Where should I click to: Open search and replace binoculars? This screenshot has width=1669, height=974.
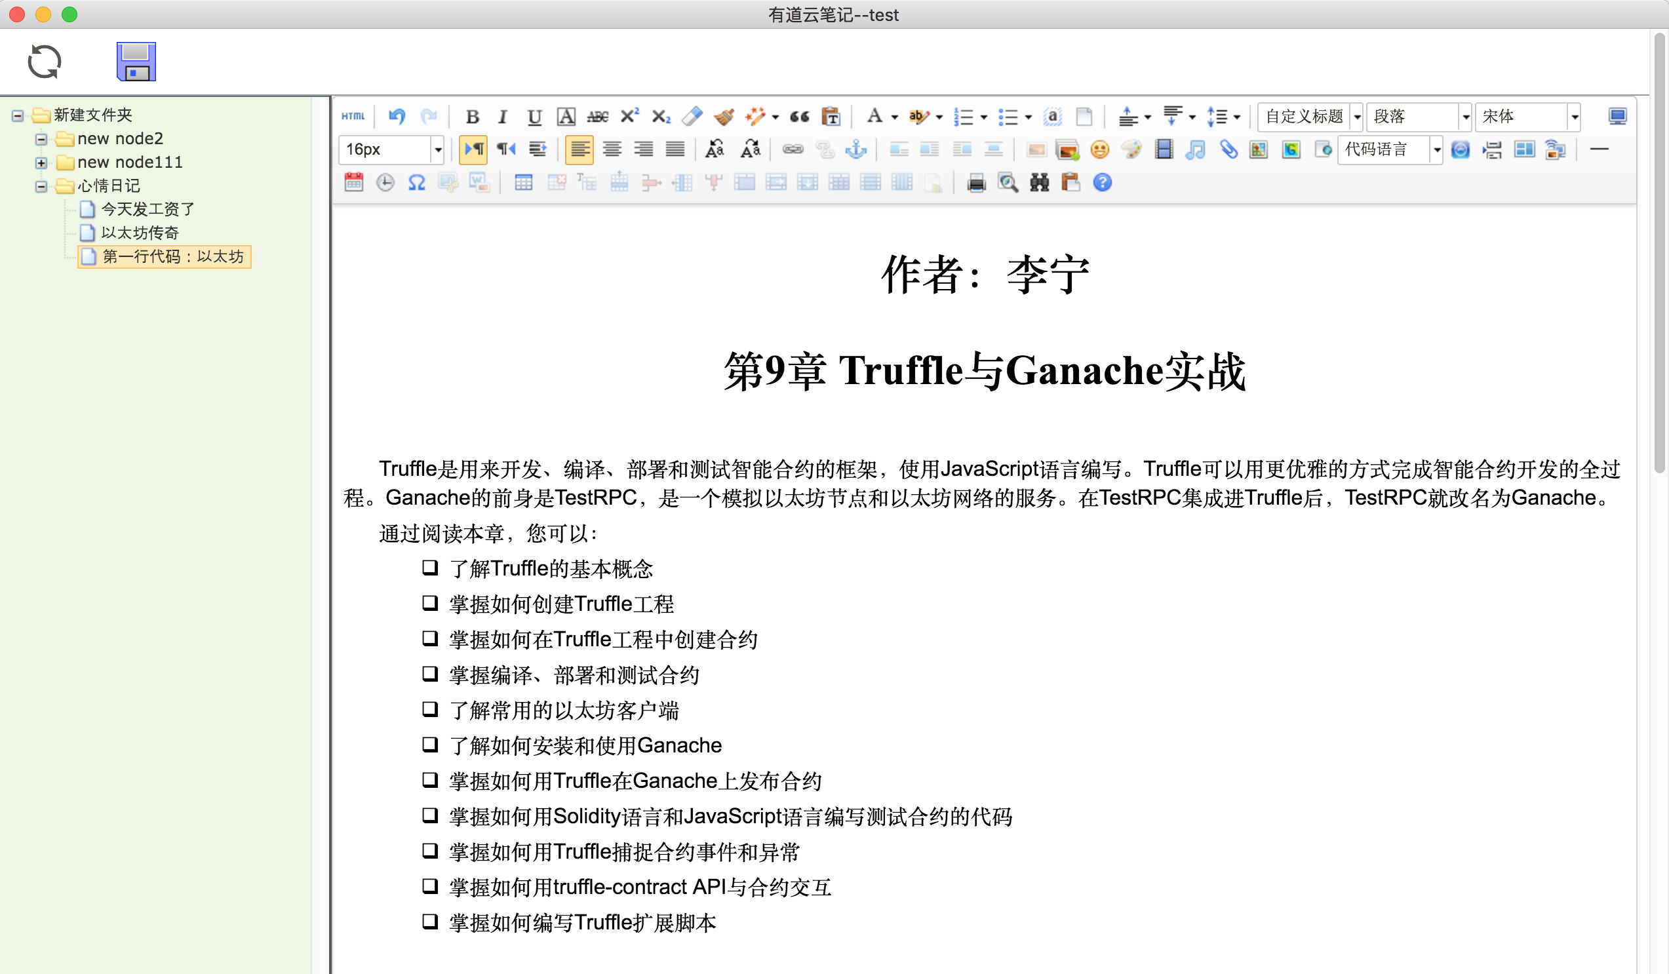click(1039, 183)
